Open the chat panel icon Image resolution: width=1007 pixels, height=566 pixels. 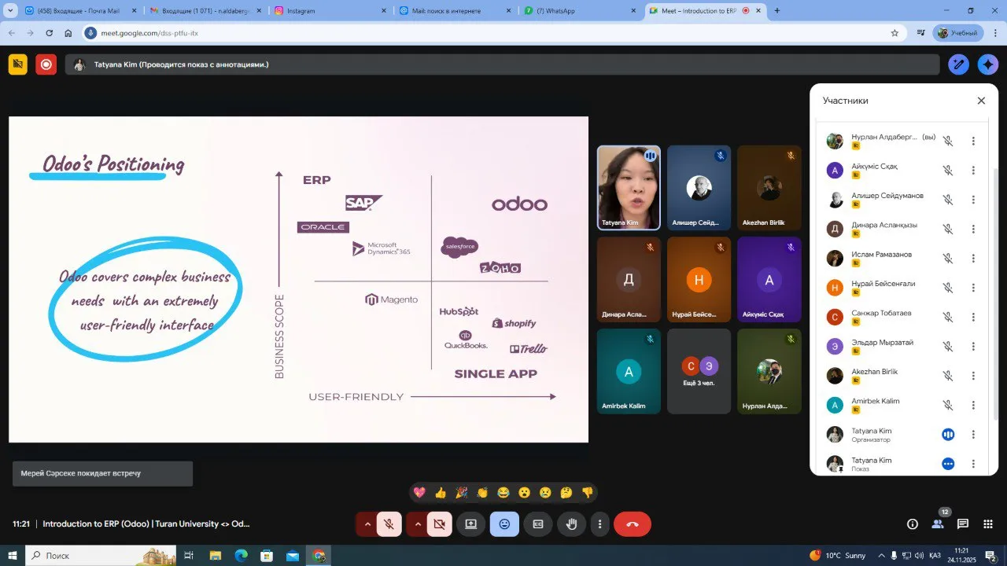point(962,524)
